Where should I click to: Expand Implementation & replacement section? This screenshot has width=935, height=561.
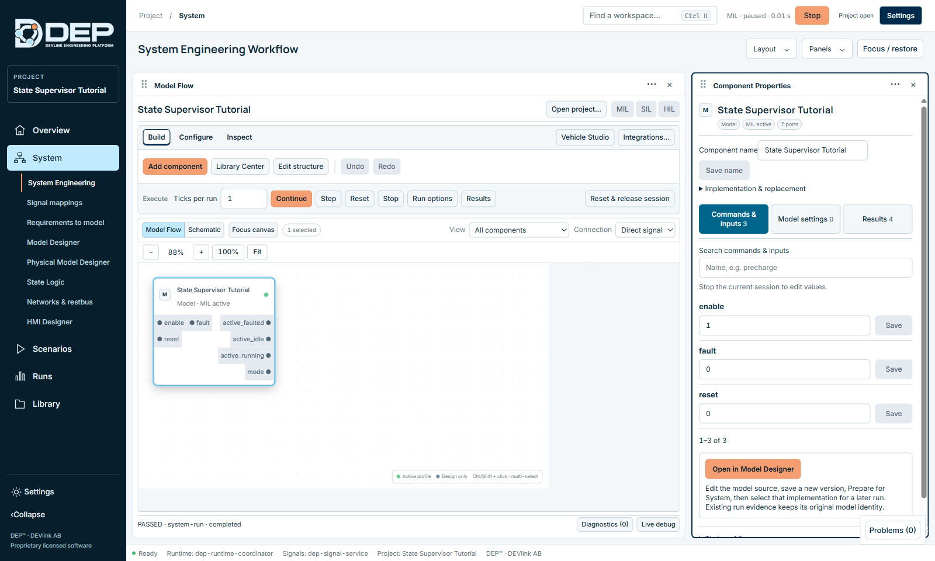pos(752,189)
